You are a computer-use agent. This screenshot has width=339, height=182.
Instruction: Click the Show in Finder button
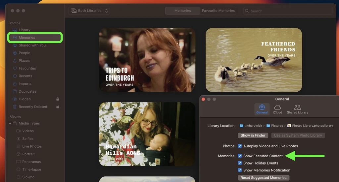coord(253,135)
